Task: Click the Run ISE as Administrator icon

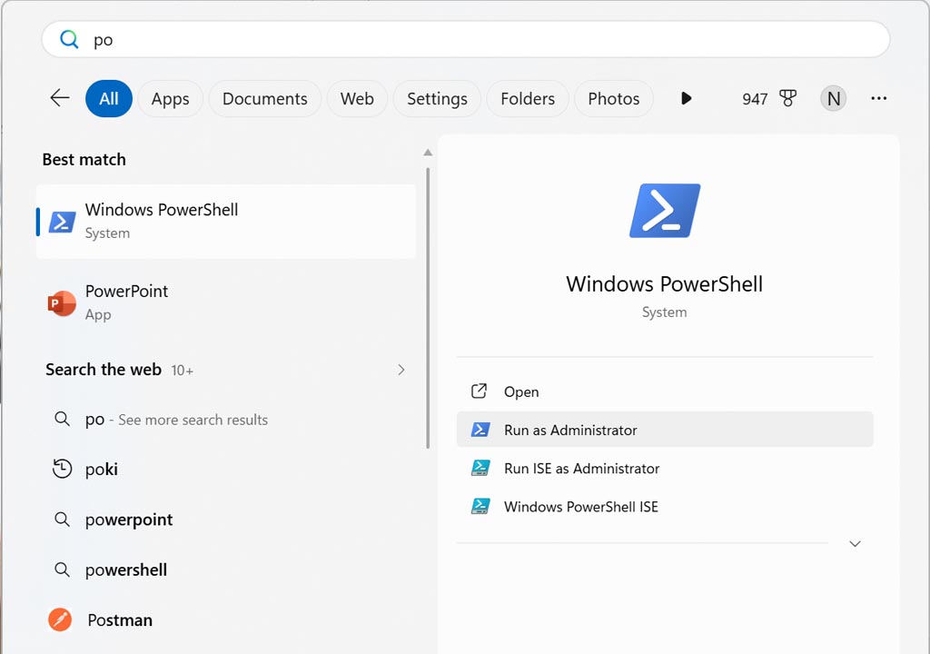Action: [x=480, y=468]
